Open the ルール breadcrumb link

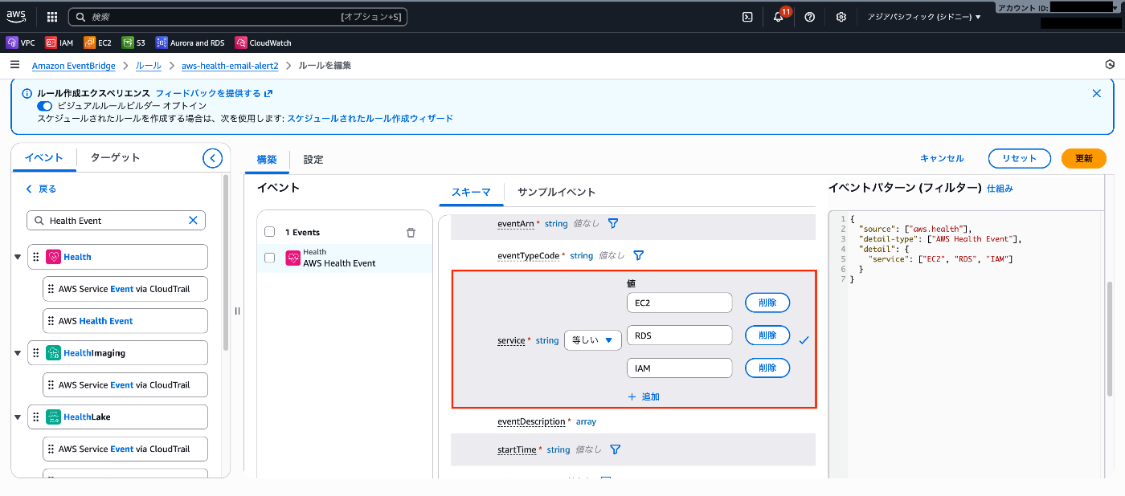coord(148,66)
